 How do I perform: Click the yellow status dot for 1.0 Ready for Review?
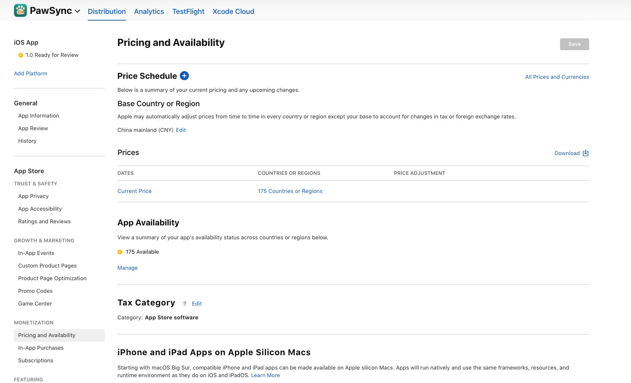click(x=21, y=55)
